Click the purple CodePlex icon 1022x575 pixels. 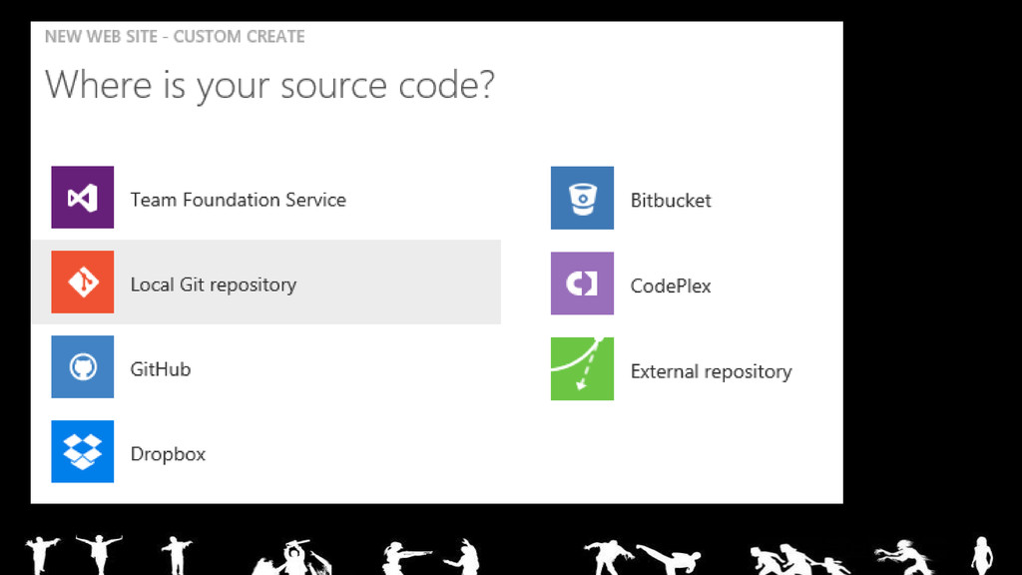(x=582, y=284)
